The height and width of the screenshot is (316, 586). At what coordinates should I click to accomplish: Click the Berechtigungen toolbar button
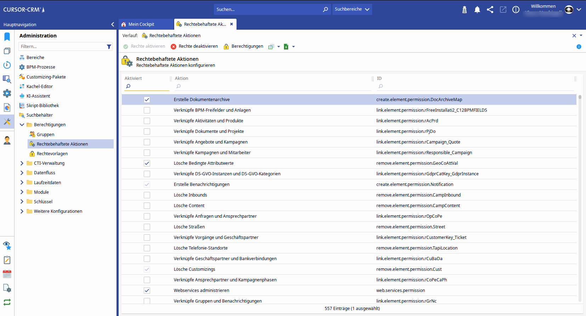click(244, 46)
